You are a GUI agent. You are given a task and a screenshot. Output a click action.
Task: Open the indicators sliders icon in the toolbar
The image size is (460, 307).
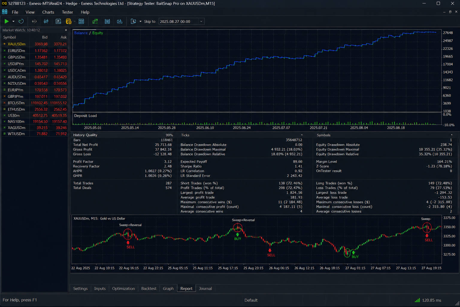[x=46, y=21]
